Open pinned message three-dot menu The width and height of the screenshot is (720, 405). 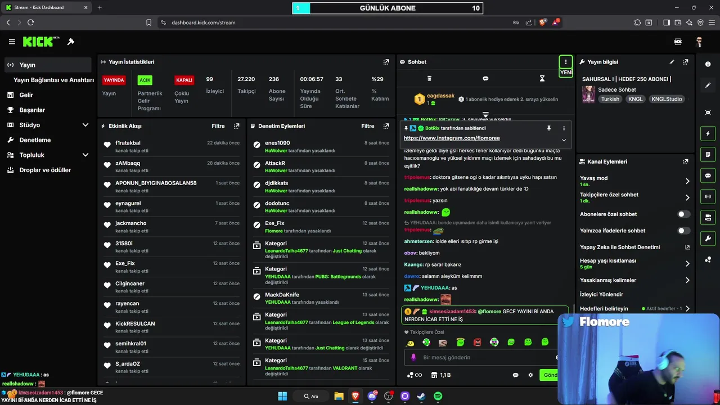(564, 128)
